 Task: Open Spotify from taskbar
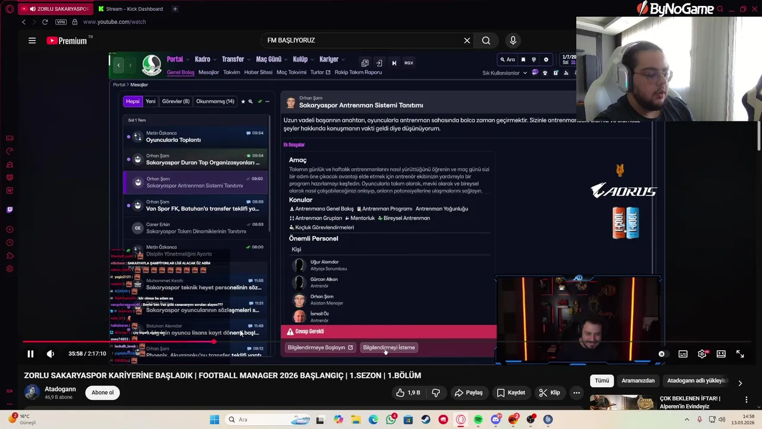click(478, 419)
